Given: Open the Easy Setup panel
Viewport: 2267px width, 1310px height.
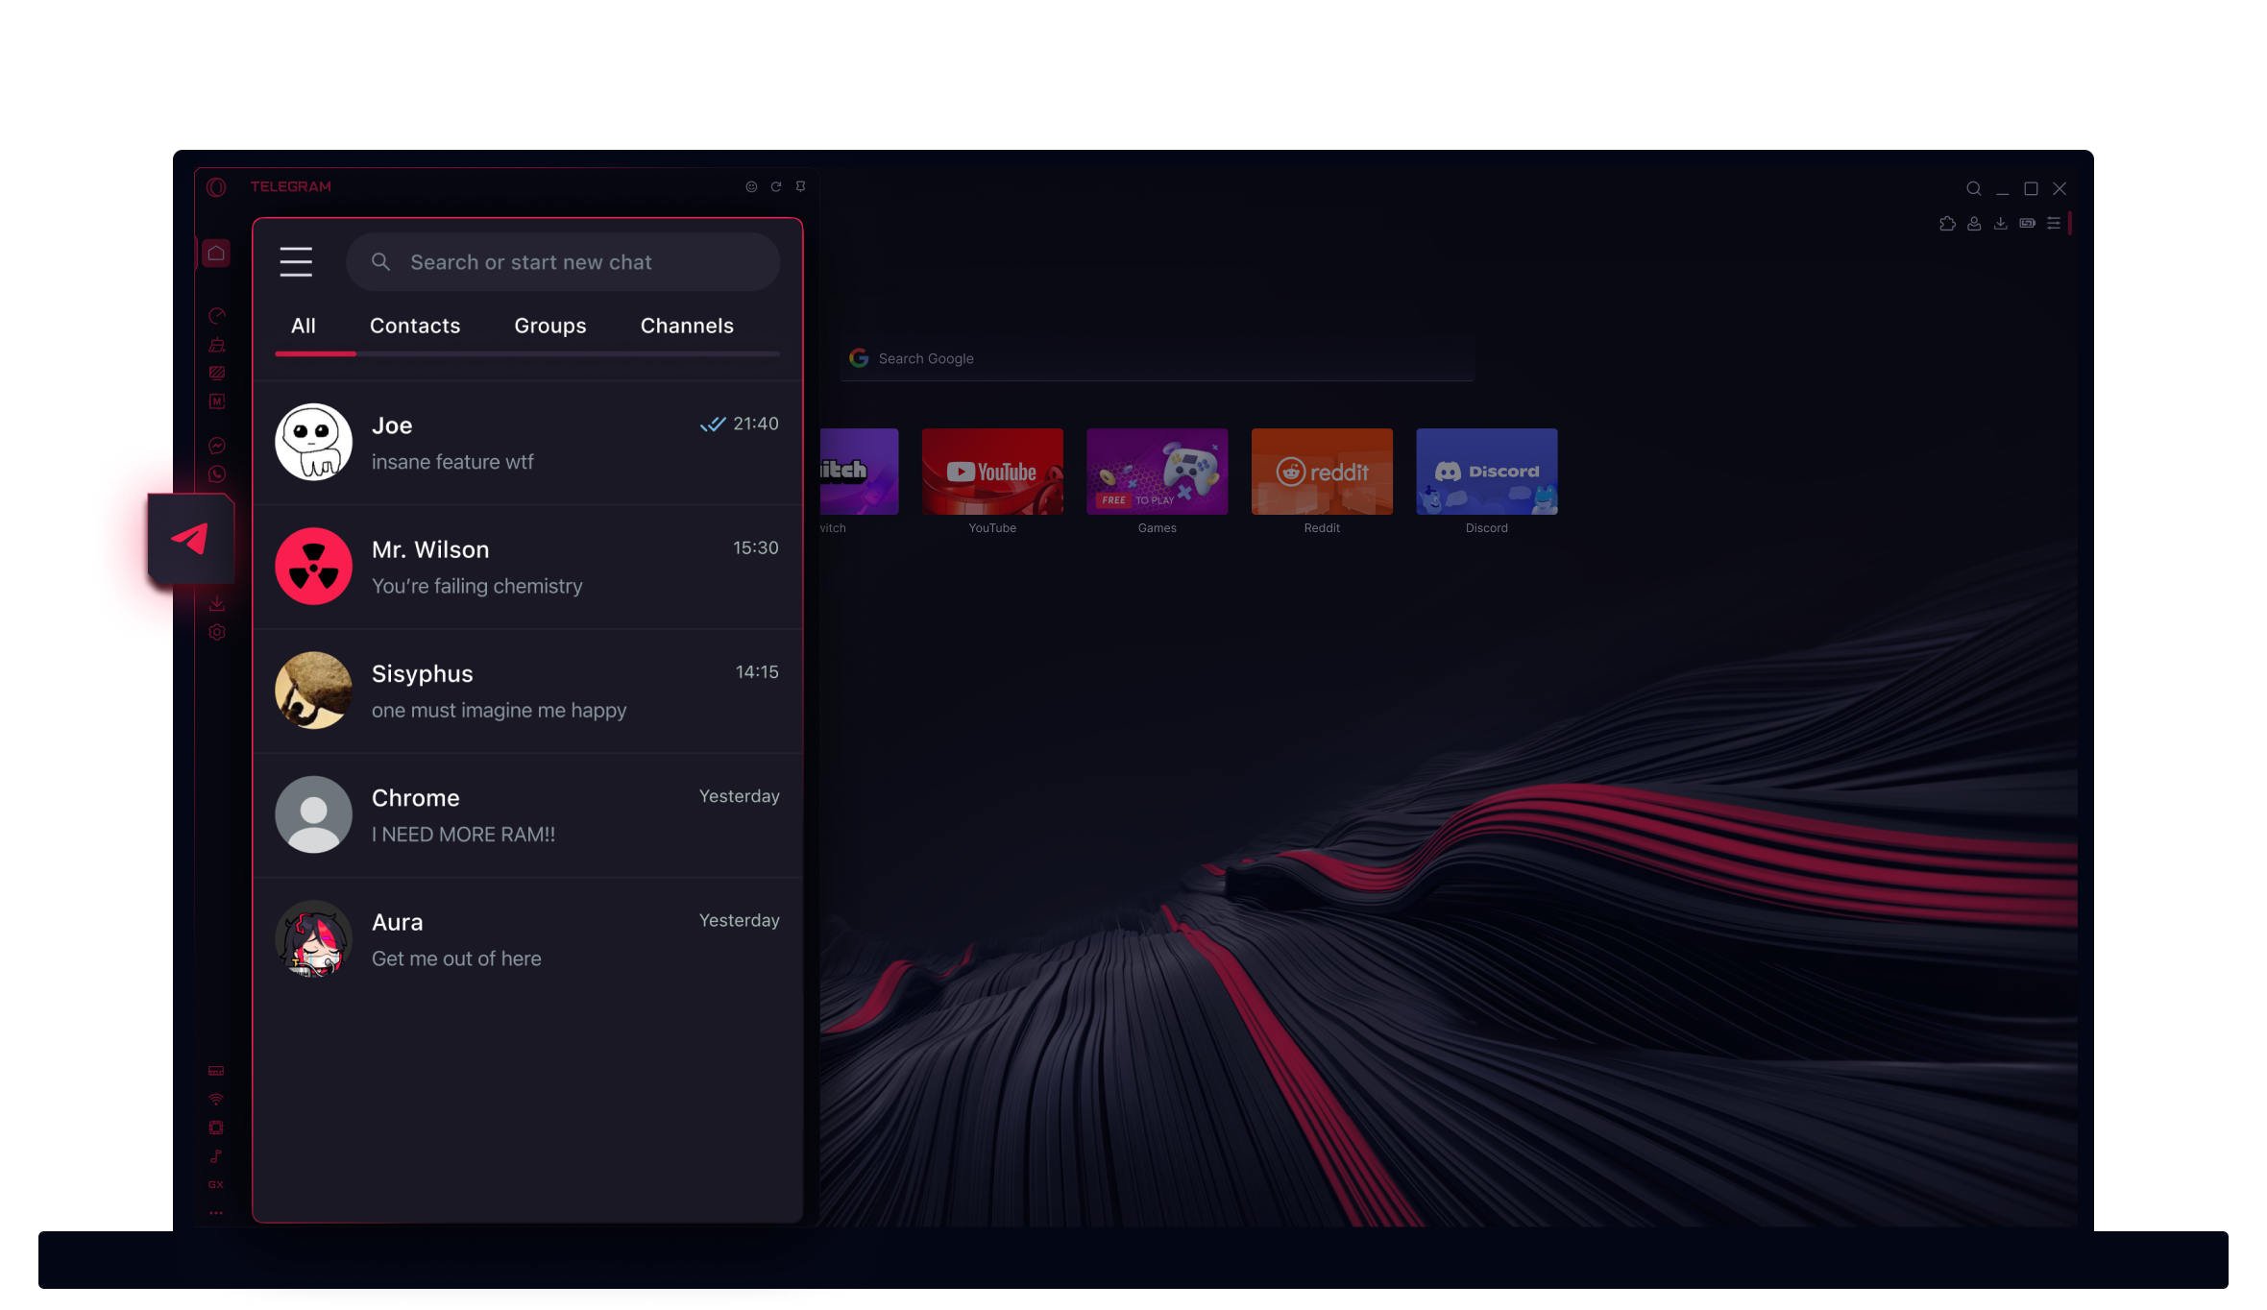Looking at the screenshot, I should (x=2055, y=223).
